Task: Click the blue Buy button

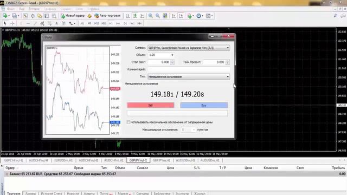Action: pyautogui.click(x=204, y=105)
